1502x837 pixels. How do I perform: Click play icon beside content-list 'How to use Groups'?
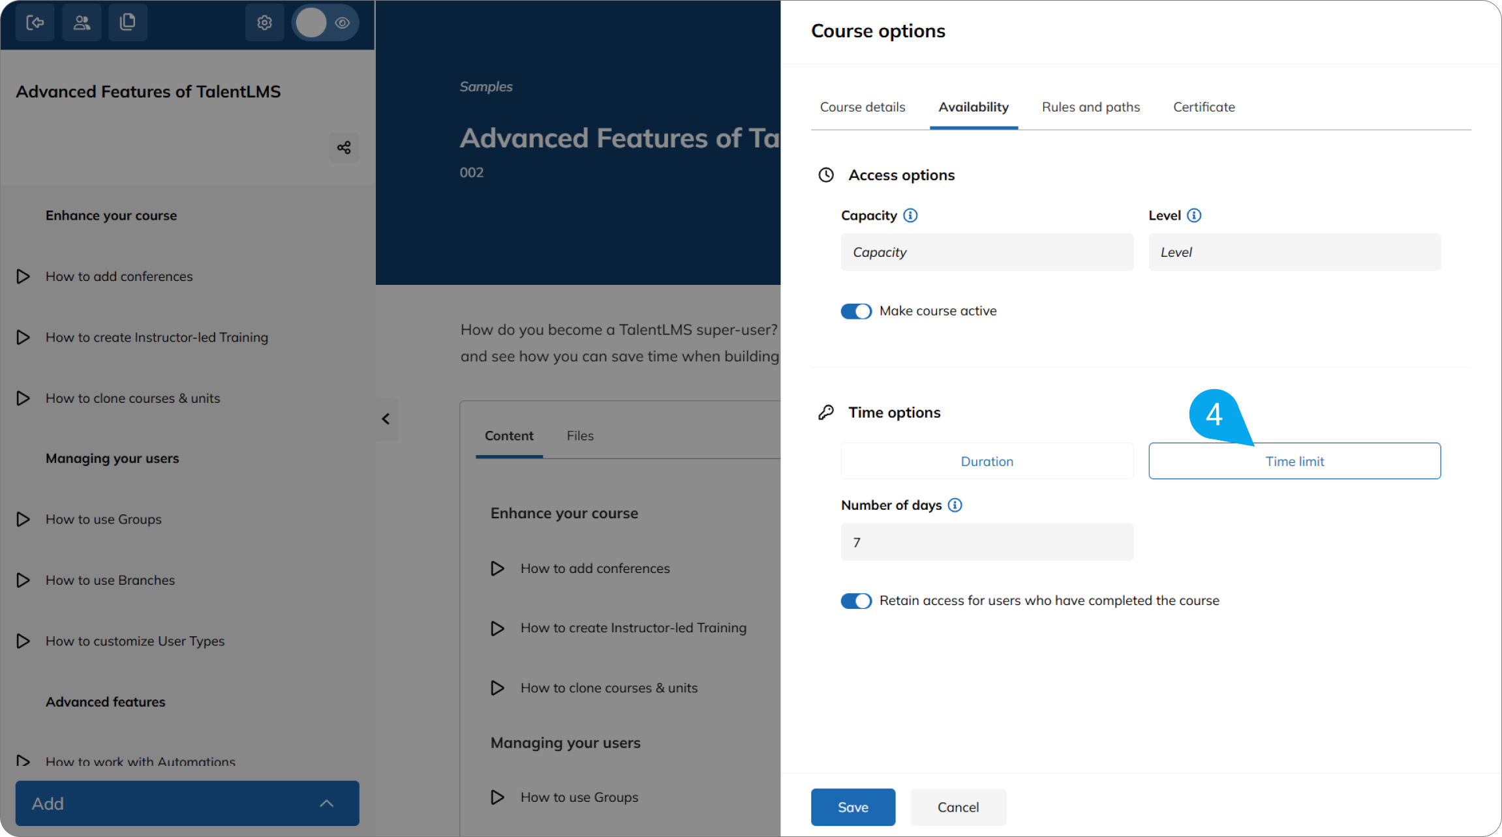point(497,797)
